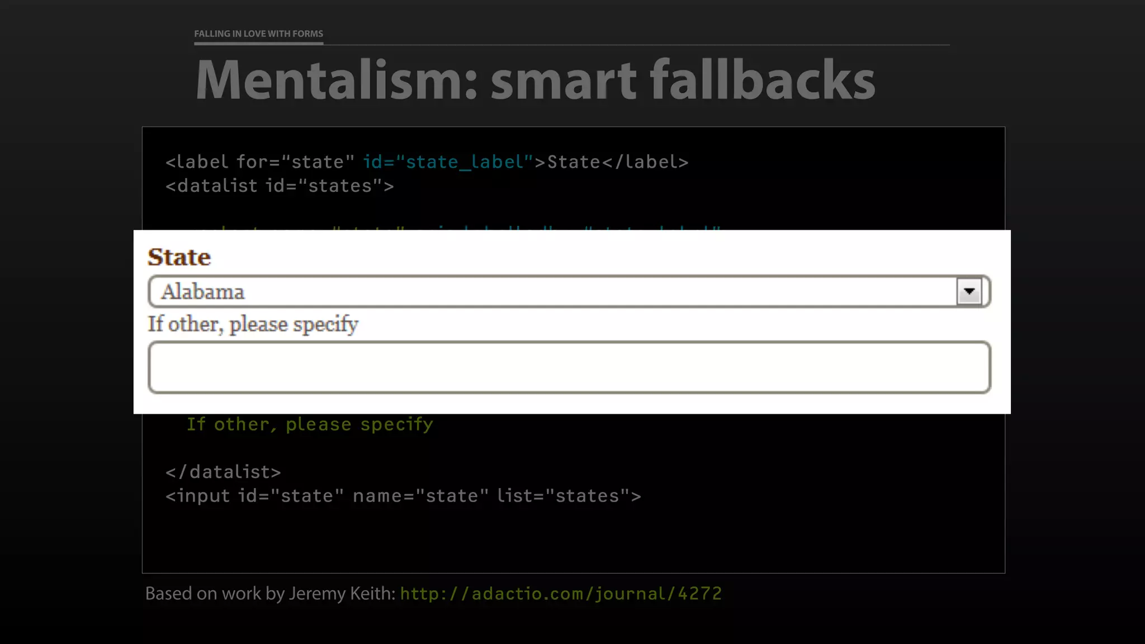This screenshot has width=1145, height=644.
Task: Select the input id="state" code line
Action: (x=403, y=496)
